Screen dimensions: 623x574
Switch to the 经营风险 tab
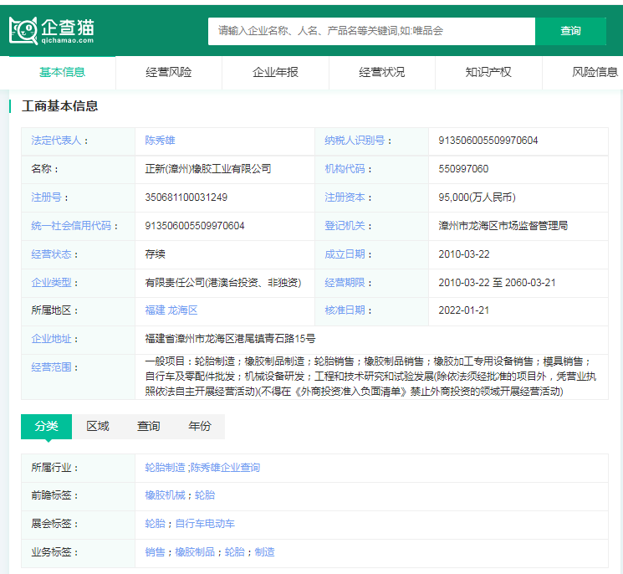(x=169, y=72)
